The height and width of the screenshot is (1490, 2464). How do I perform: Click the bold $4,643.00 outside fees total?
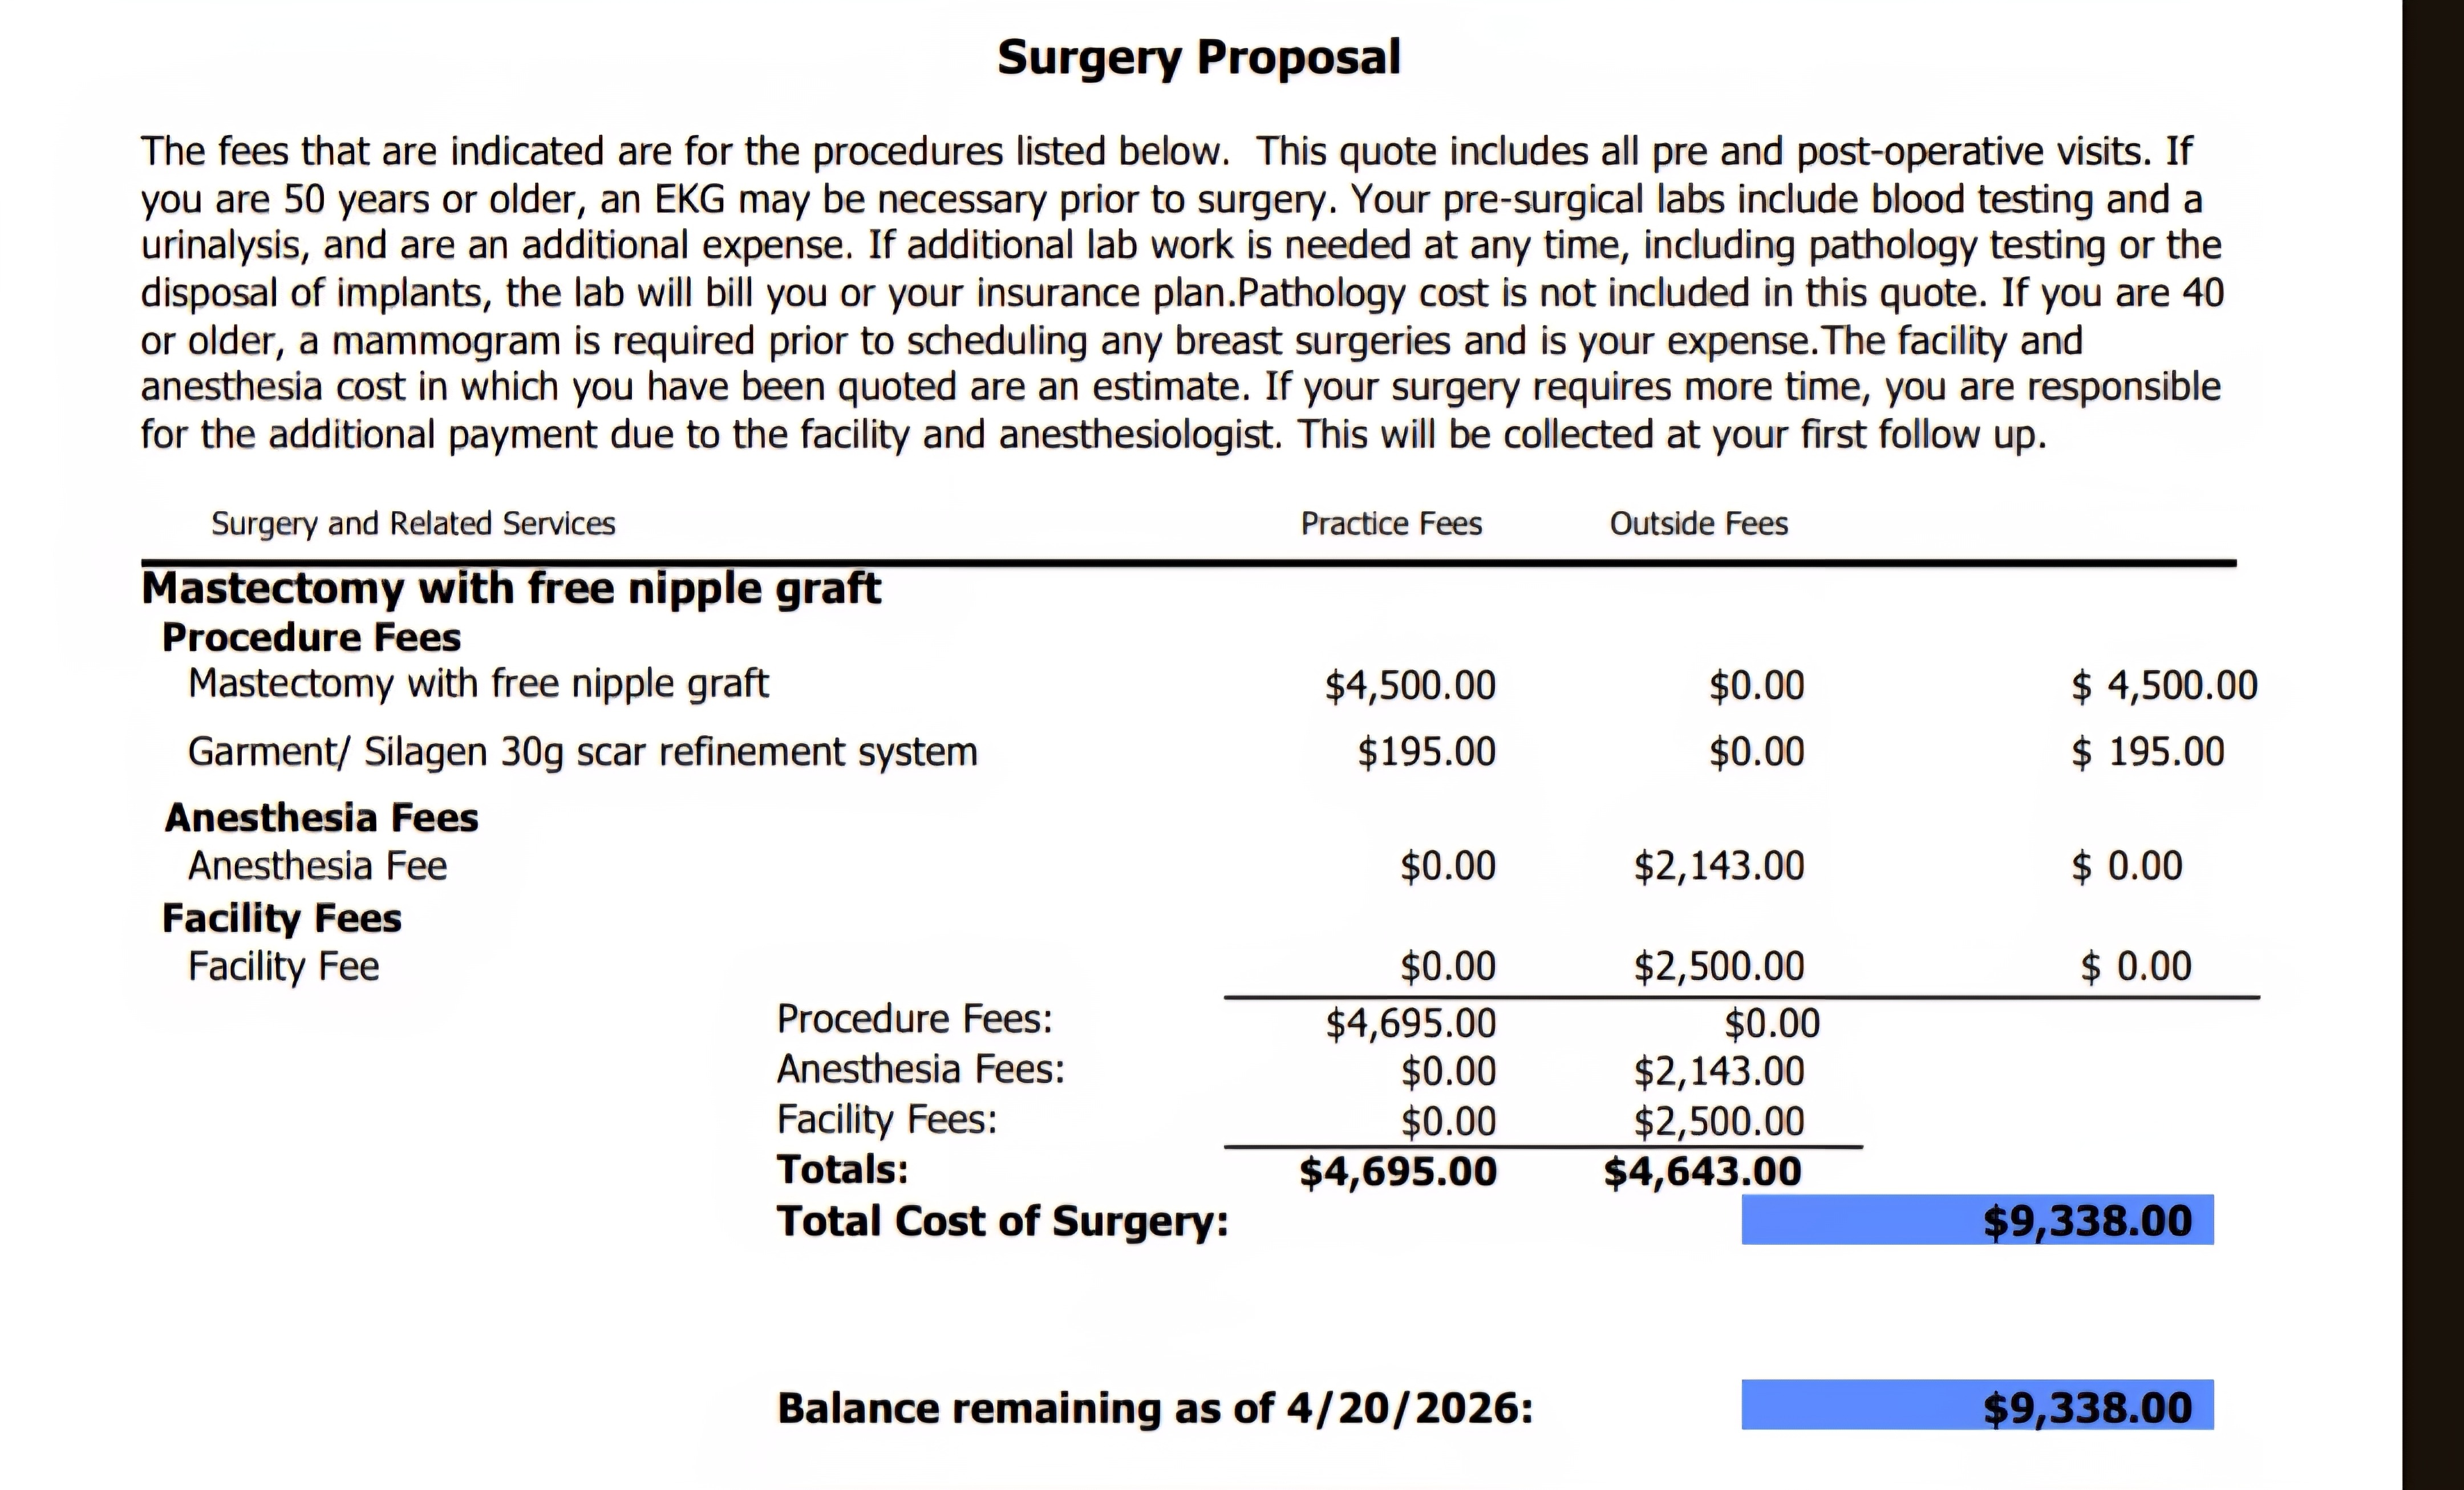(x=1702, y=1171)
